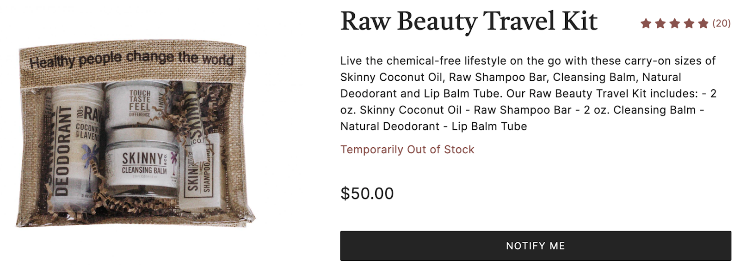Viewport: 740px width, 271px height.
Task: Click the Raw Beauty Travel Kit title
Action: pyautogui.click(x=469, y=22)
